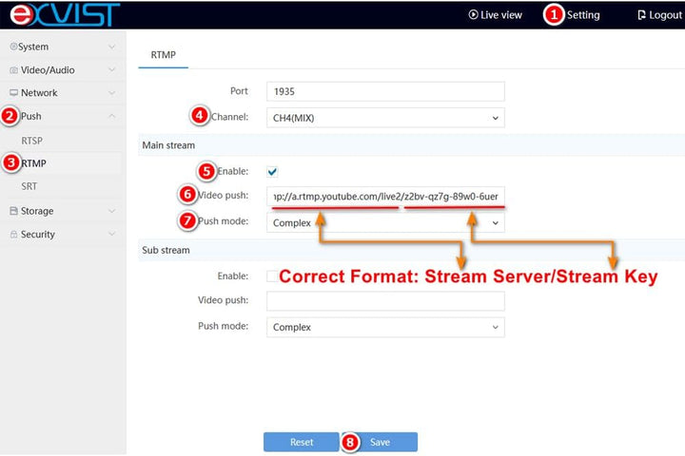Image resolution: width=685 pixels, height=456 pixels.
Task: Click the Storage disk icon
Action: [x=14, y=211]
